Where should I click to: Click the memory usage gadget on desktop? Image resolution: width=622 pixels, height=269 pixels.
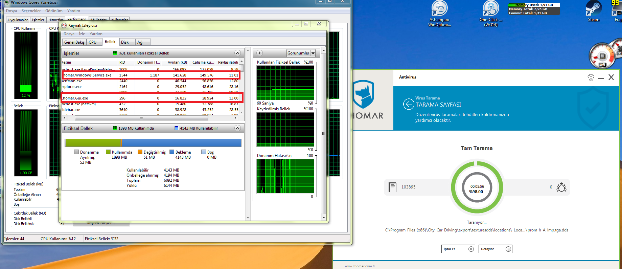534,9
